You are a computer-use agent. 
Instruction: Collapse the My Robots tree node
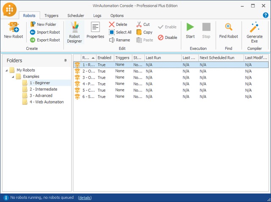[6, 70]
